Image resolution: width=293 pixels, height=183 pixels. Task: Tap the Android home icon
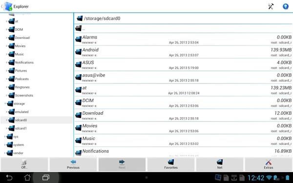tap(27, 178)
